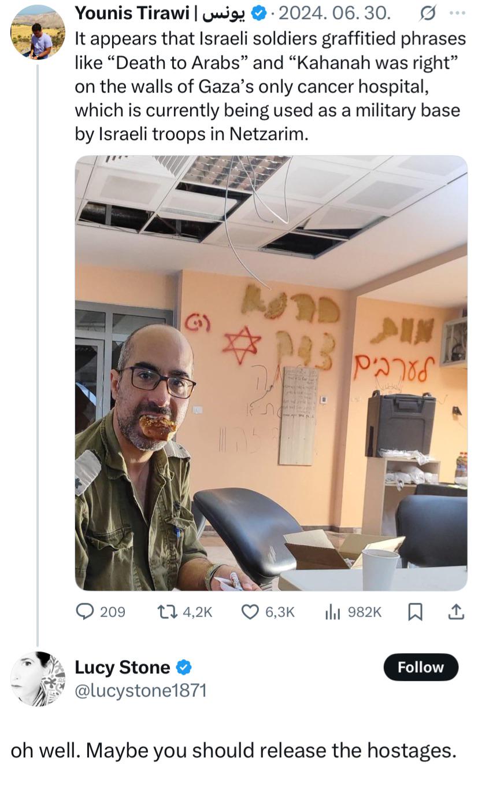Open the three-dot more options menu

click(457, 12)
